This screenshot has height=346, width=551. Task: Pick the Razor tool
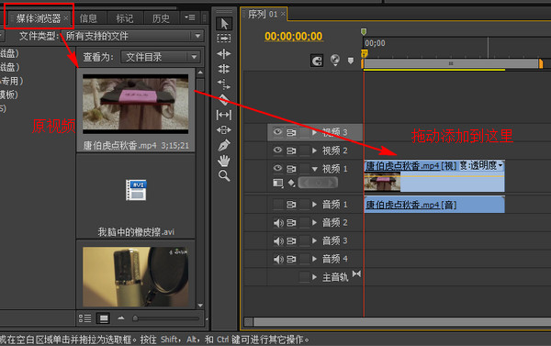[224, 99]
